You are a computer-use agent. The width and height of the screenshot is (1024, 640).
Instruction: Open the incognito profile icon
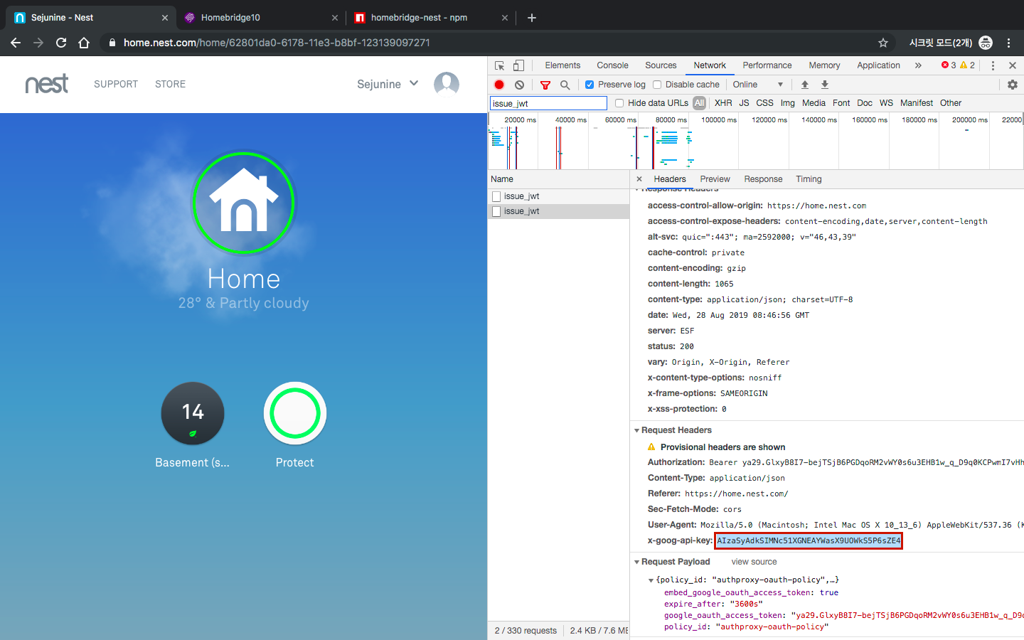(986, 43)
